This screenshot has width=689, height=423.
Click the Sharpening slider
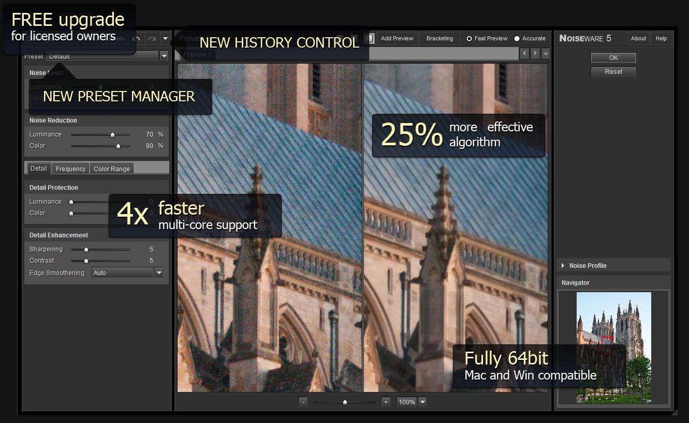pos(100,249)
